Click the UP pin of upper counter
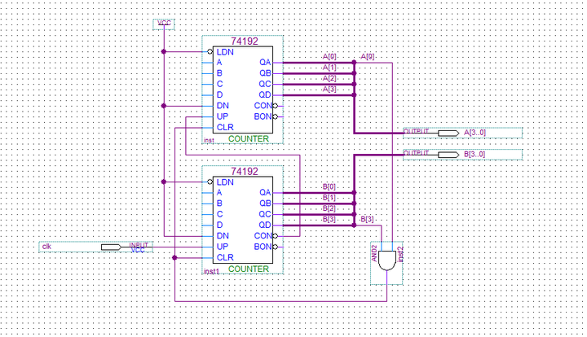The width and height of the screenshot is (587, 337). (x=222, y=116)
